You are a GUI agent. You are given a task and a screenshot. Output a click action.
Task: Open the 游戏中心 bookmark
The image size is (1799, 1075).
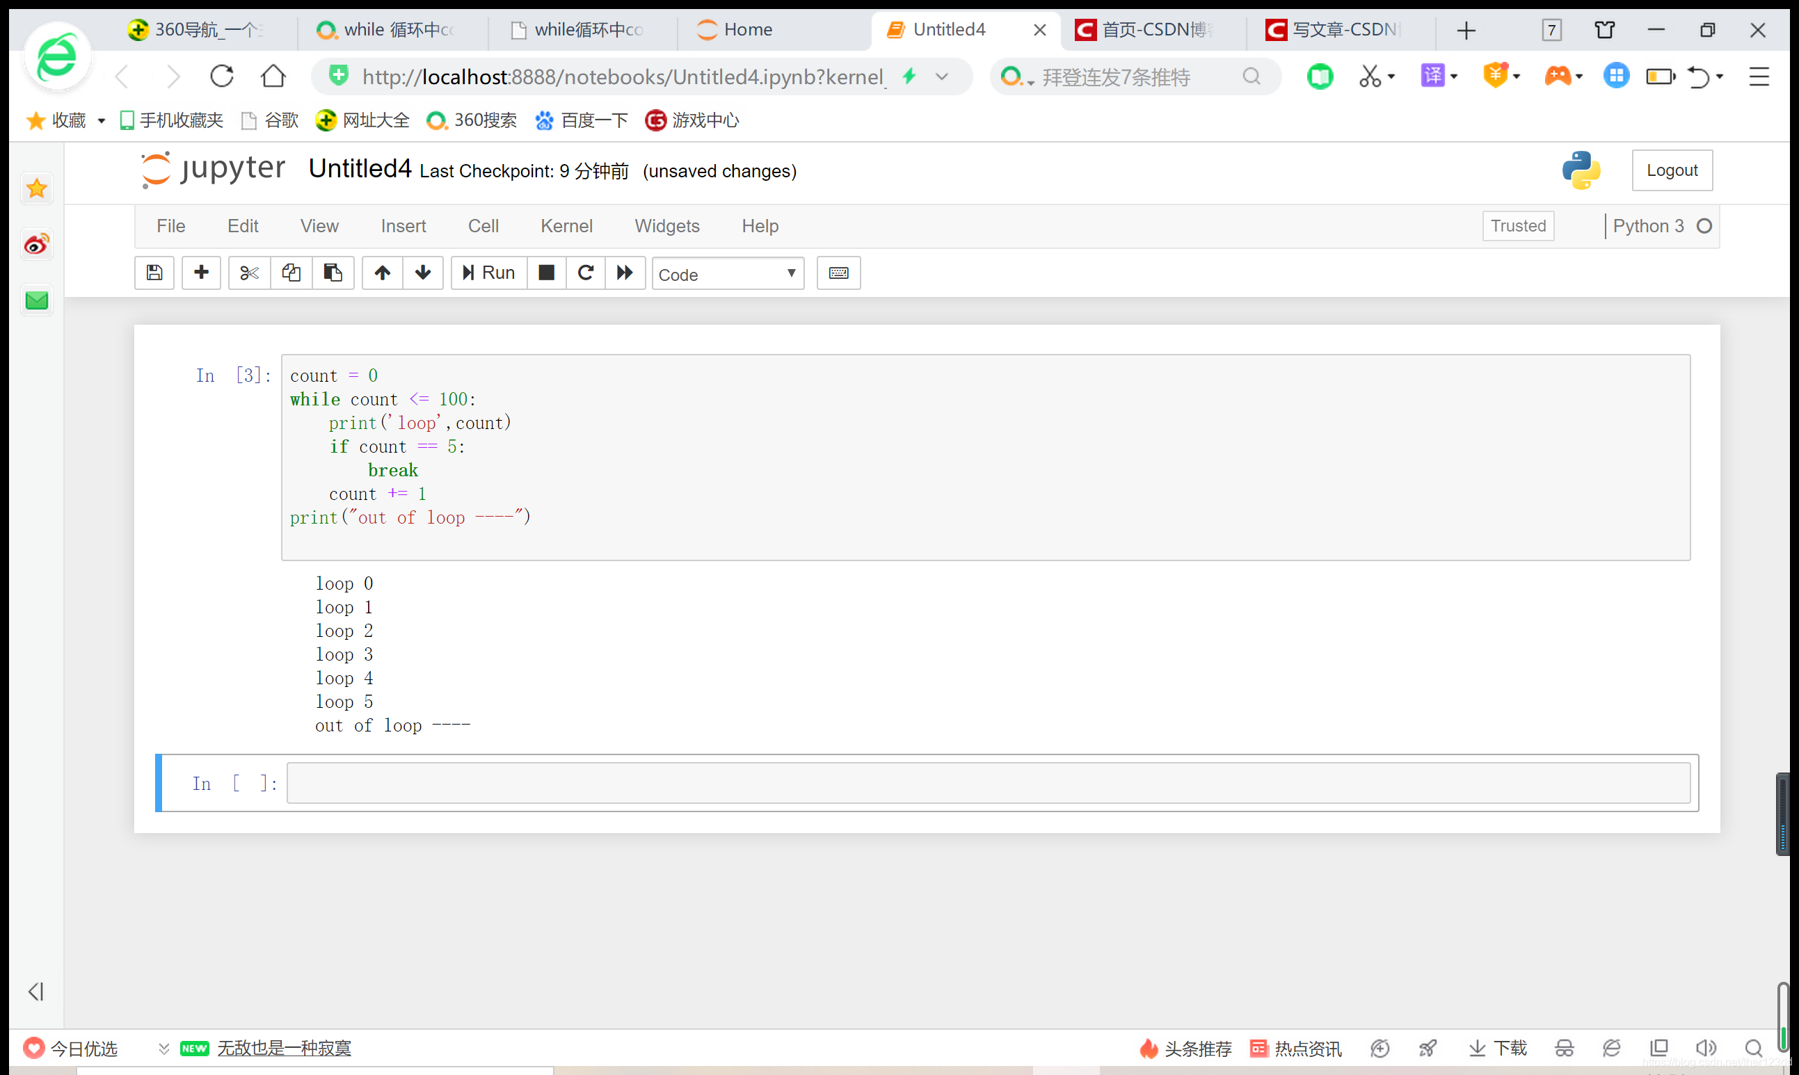point(692,120)
